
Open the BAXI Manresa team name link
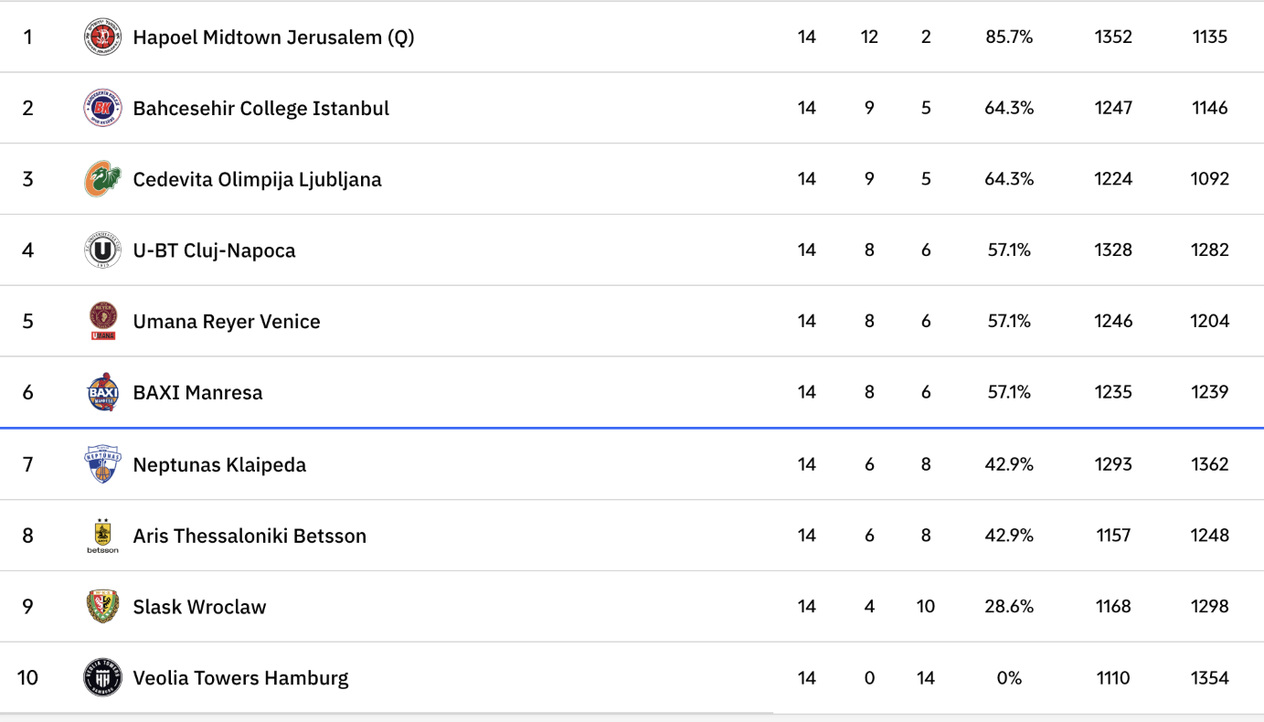coord(197,393)
